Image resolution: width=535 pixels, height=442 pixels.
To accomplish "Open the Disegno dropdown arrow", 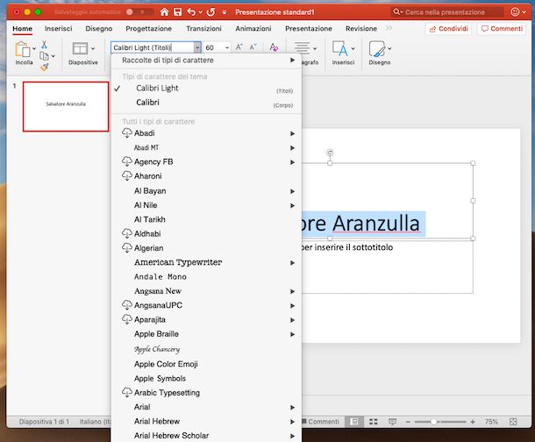I will pos(389,48).
